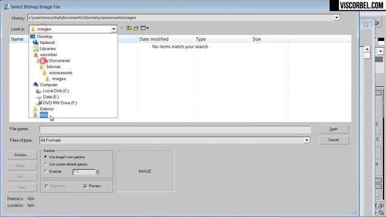
Task: Choose Local Disk (C:)
Action: (56, 91)
